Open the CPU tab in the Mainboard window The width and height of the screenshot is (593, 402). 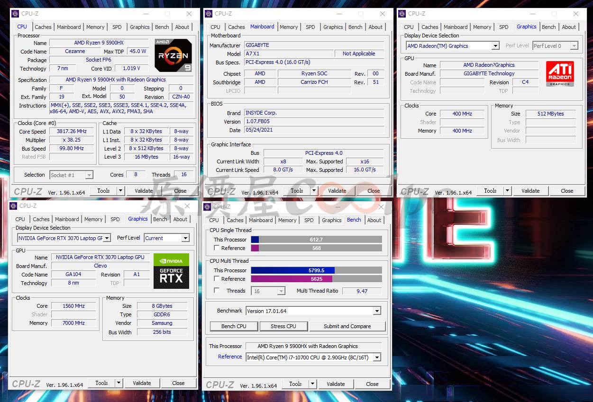pyautogui.click(x=216, y=27)
